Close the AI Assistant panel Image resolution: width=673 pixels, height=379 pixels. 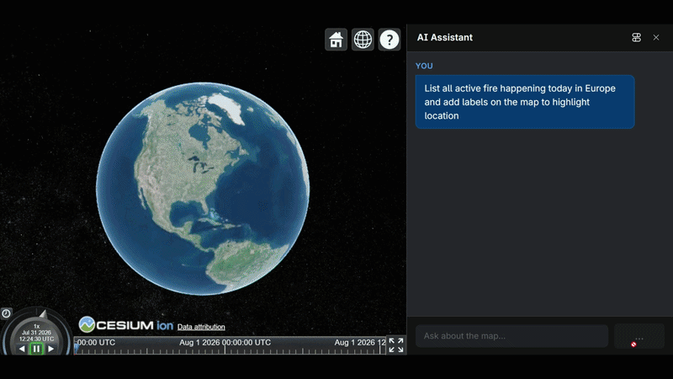tap(656, 37)
